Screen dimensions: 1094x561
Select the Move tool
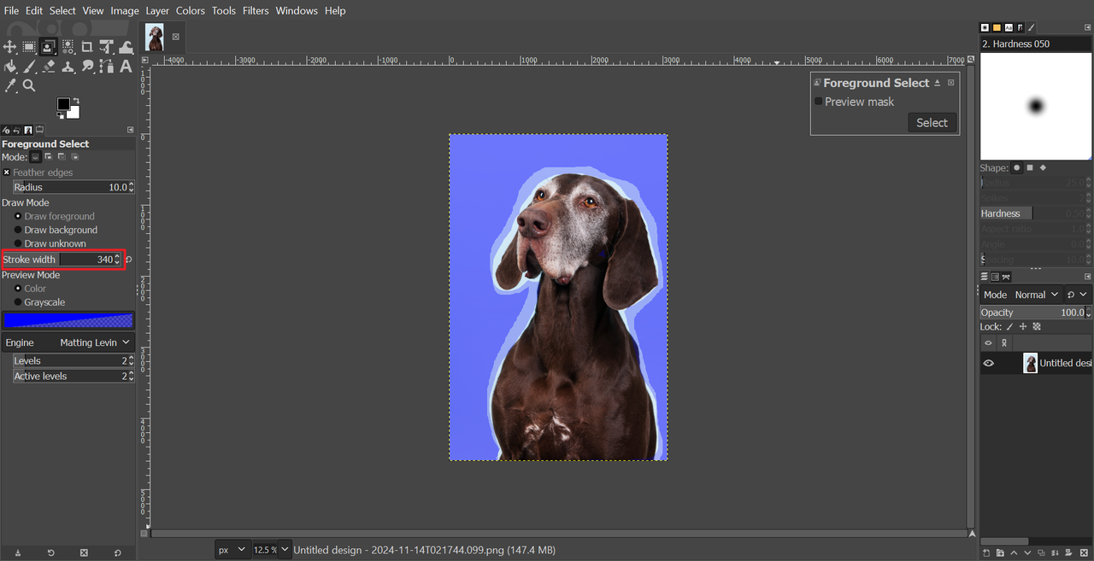pyautogui.click(x=9, y=47)
